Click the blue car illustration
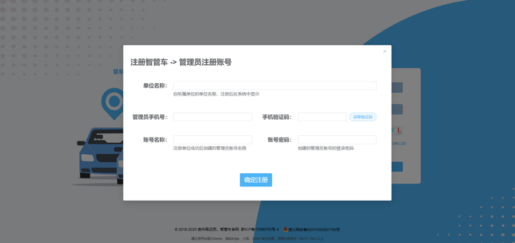 coord(98,152)
